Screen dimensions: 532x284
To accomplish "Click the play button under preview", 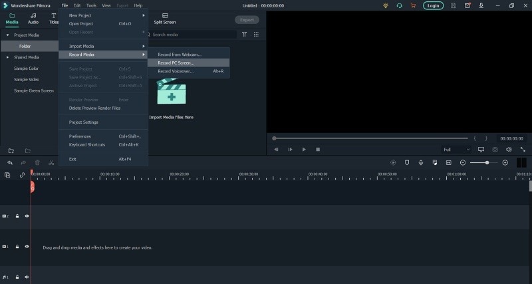I will 304,149.
